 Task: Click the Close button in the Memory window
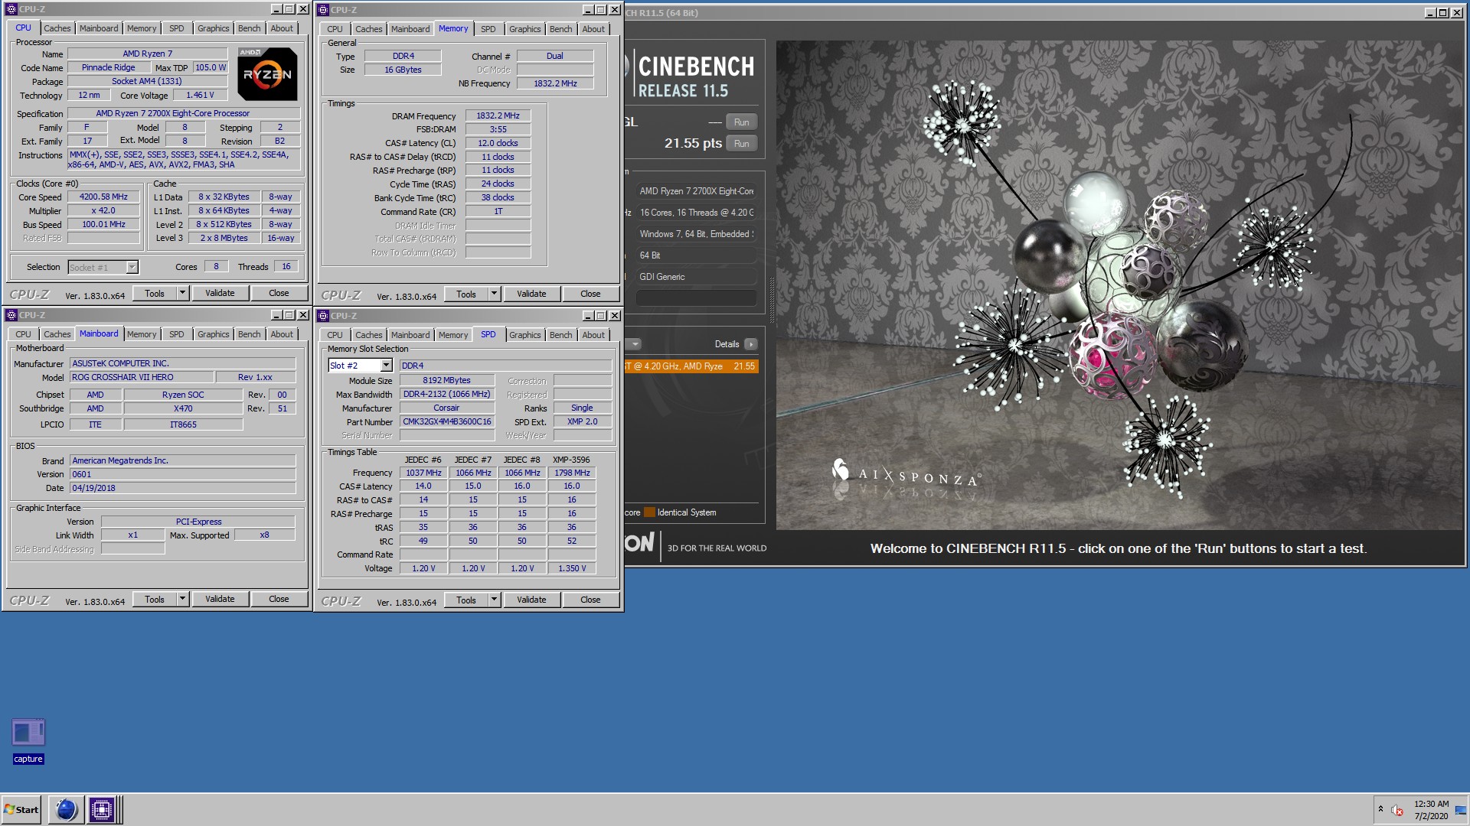pos(590,294)
